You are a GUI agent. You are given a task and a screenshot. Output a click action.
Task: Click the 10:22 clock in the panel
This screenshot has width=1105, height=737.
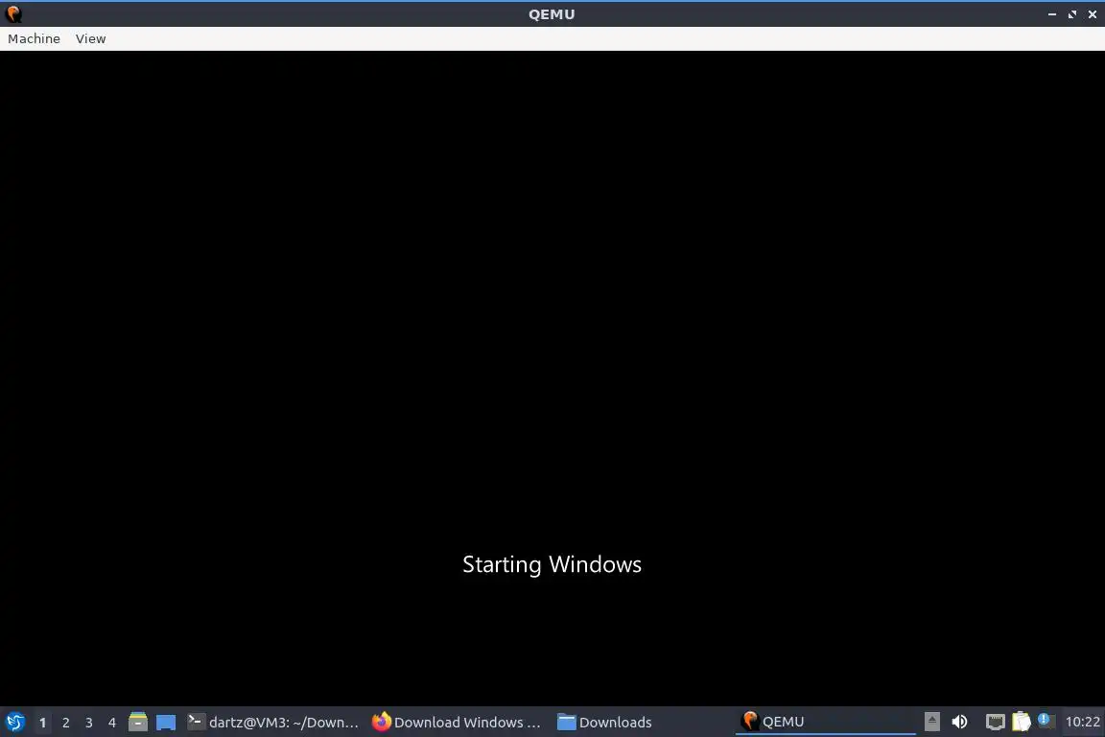pos(1082,722)
